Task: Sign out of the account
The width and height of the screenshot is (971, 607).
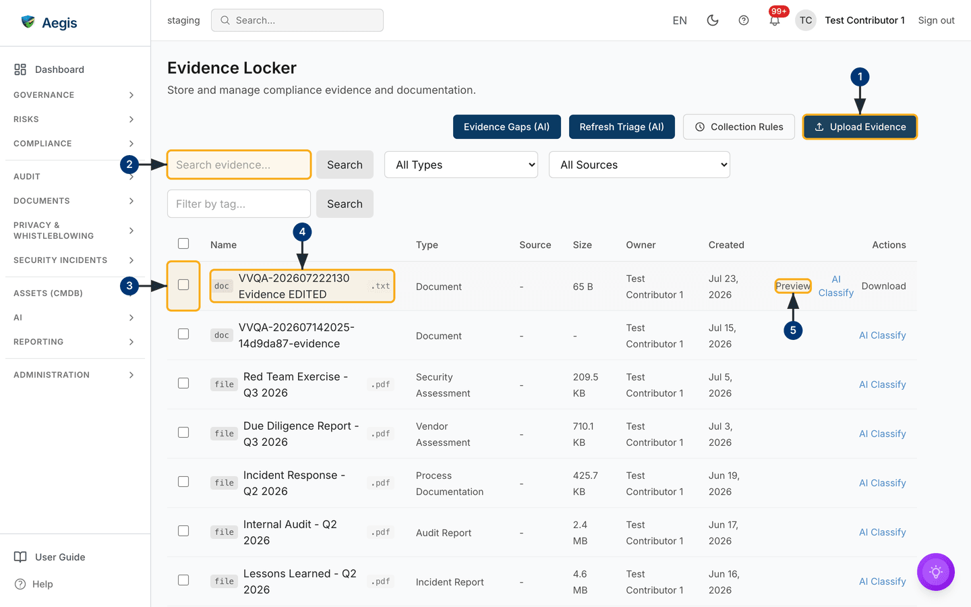Action: tap(936, 20)
